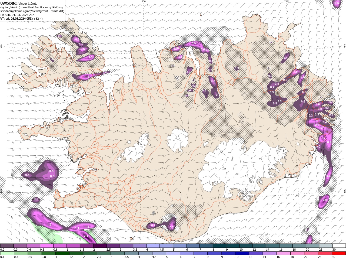The image size is (346, 259).
Task: Select the 25 light grey swatch, top legend
Action: [x=326, y=246]
